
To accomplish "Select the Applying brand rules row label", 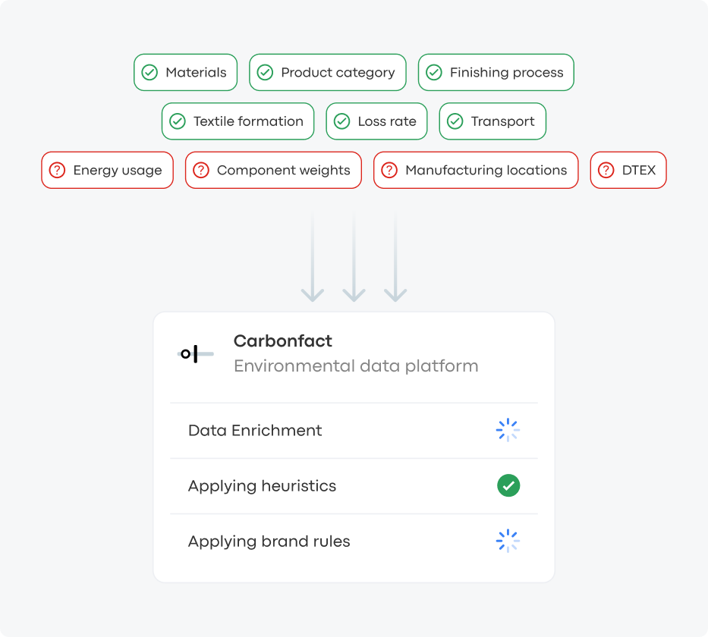I will tap(269, 541).
